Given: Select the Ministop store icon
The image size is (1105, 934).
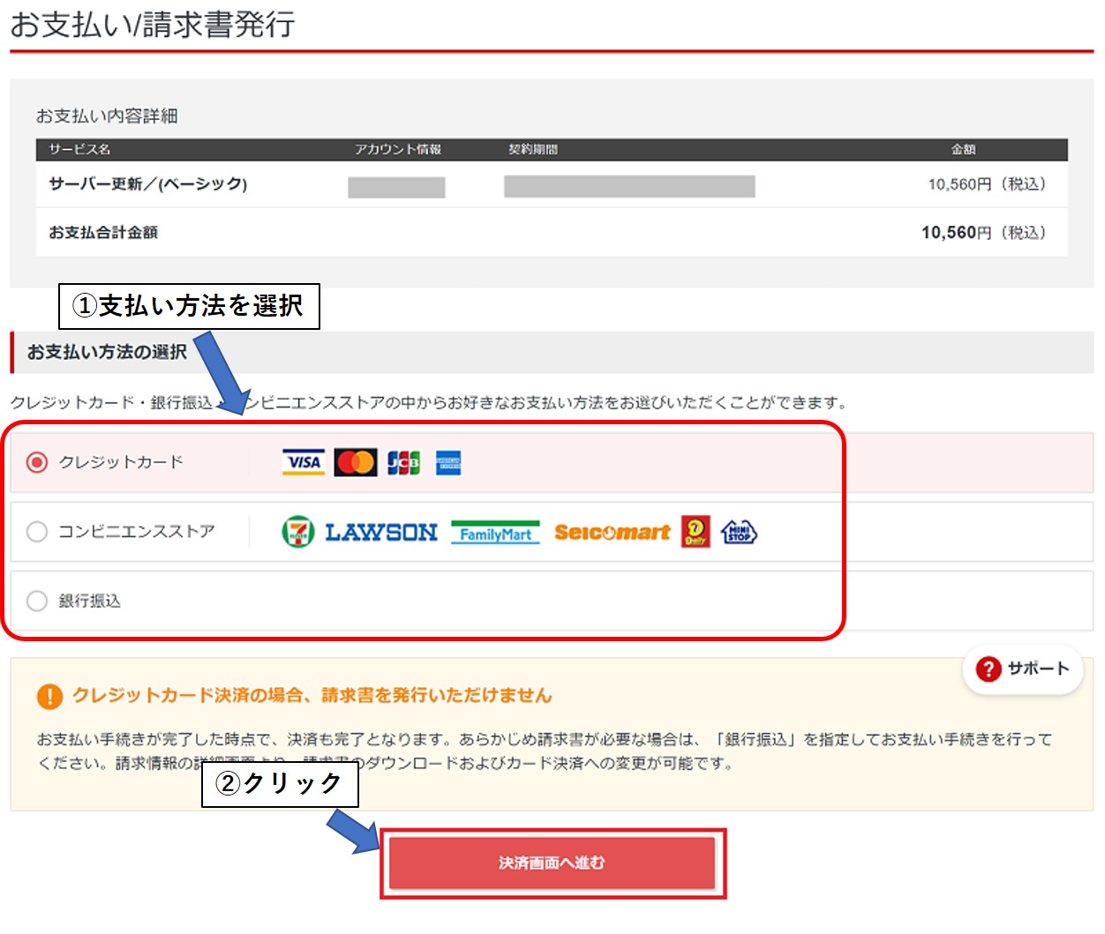Looking at the screenshot, I should [x=738, y=531].
